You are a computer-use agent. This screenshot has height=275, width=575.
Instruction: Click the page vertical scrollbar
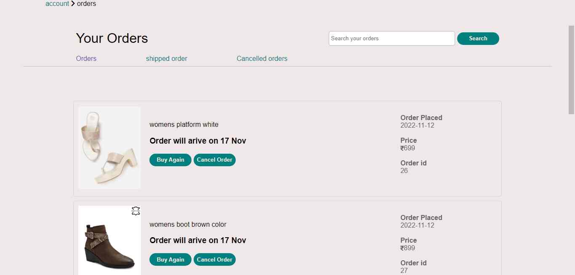(571, 70)
